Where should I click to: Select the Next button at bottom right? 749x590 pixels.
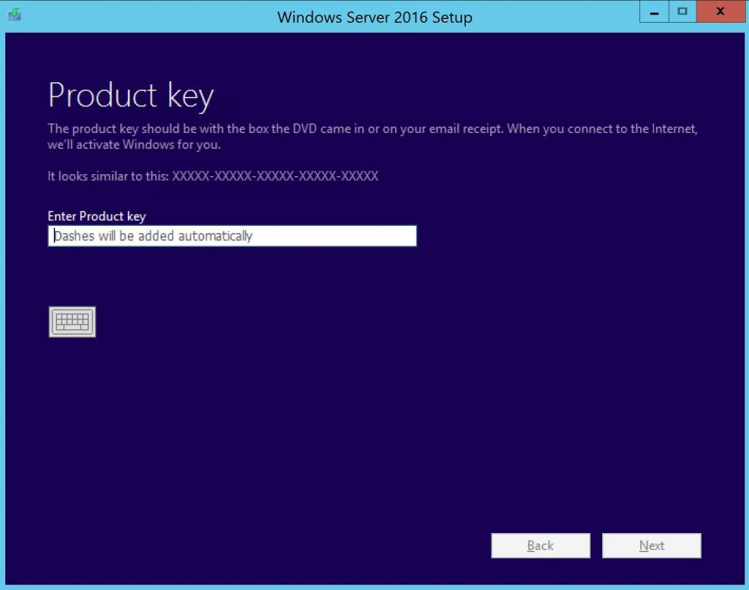click(652, 545)
